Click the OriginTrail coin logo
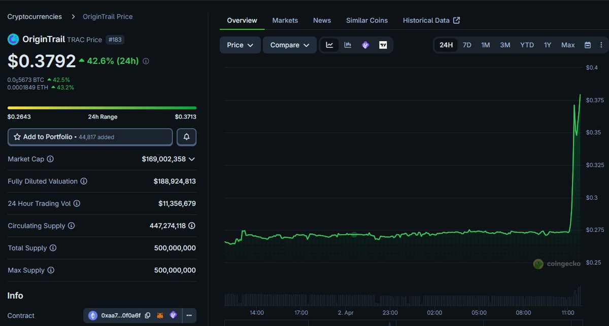The image size is (609, 326). [x=13, y=39]
